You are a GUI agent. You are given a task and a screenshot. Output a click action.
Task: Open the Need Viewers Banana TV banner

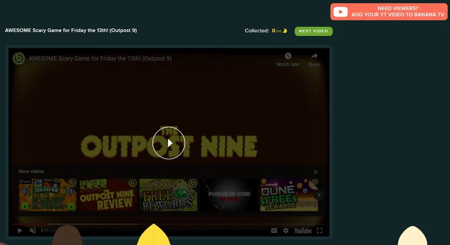(389, 12)
